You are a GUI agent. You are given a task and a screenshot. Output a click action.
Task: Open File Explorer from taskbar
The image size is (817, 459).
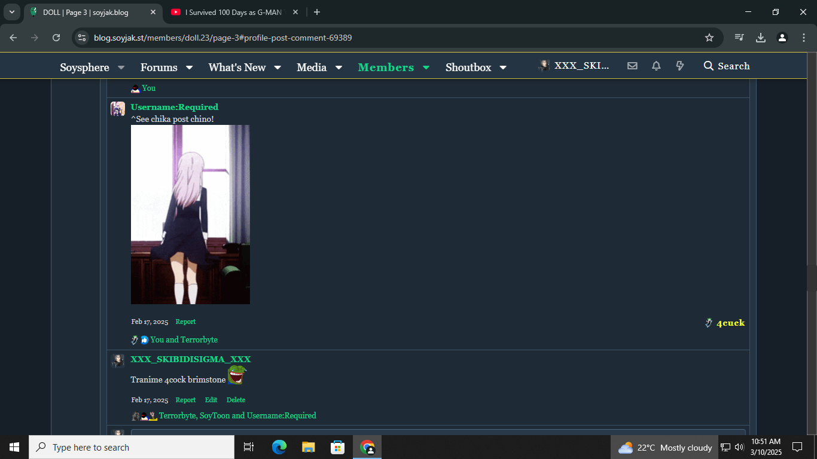[x=308, y=447]
